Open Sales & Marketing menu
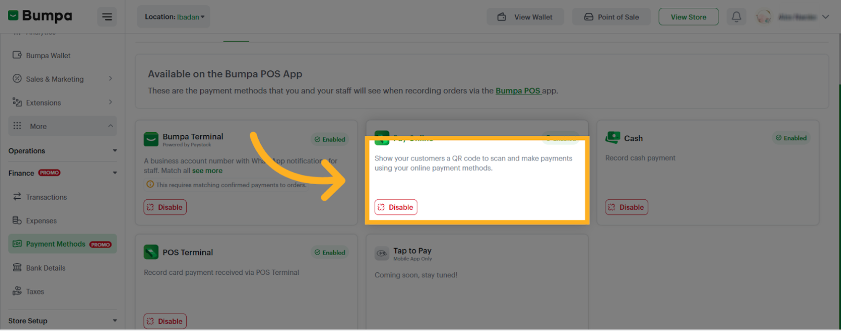The image size is (841, 331). point(63,79)
